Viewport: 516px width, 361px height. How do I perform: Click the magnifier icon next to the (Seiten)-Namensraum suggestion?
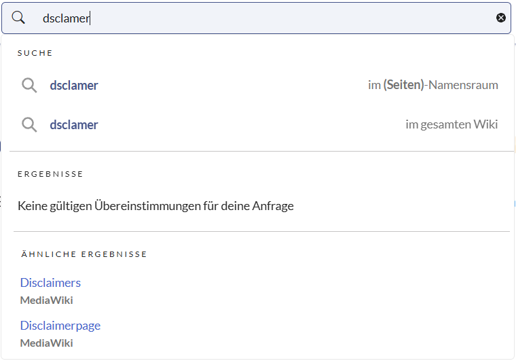[29, 86]
